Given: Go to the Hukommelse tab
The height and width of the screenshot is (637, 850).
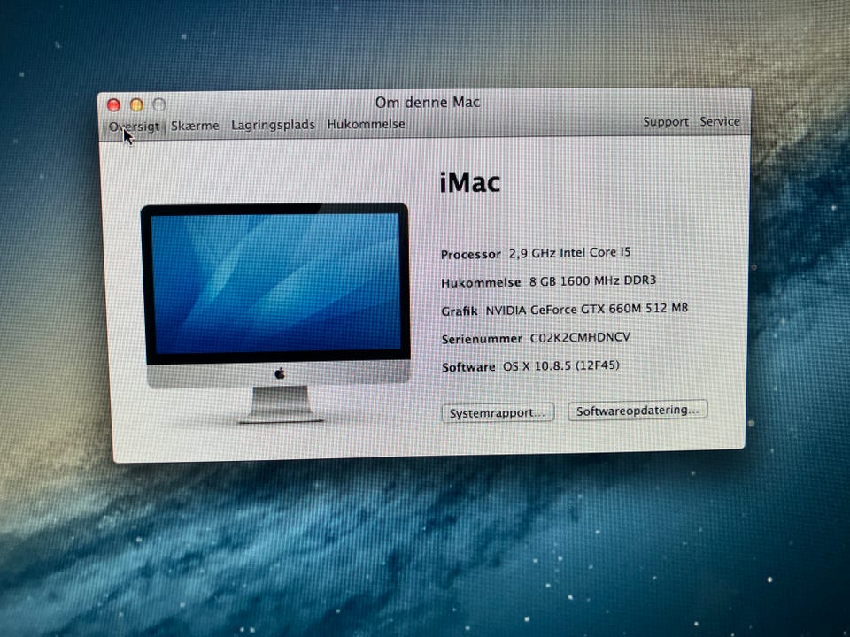Looking at the screenshot, I should coord(366,124).
